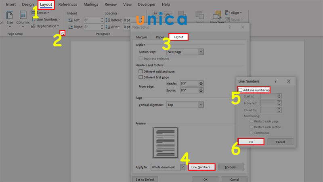Open the Developer ribbon tab
Viewport: 323px width, 182px height.
147,4
